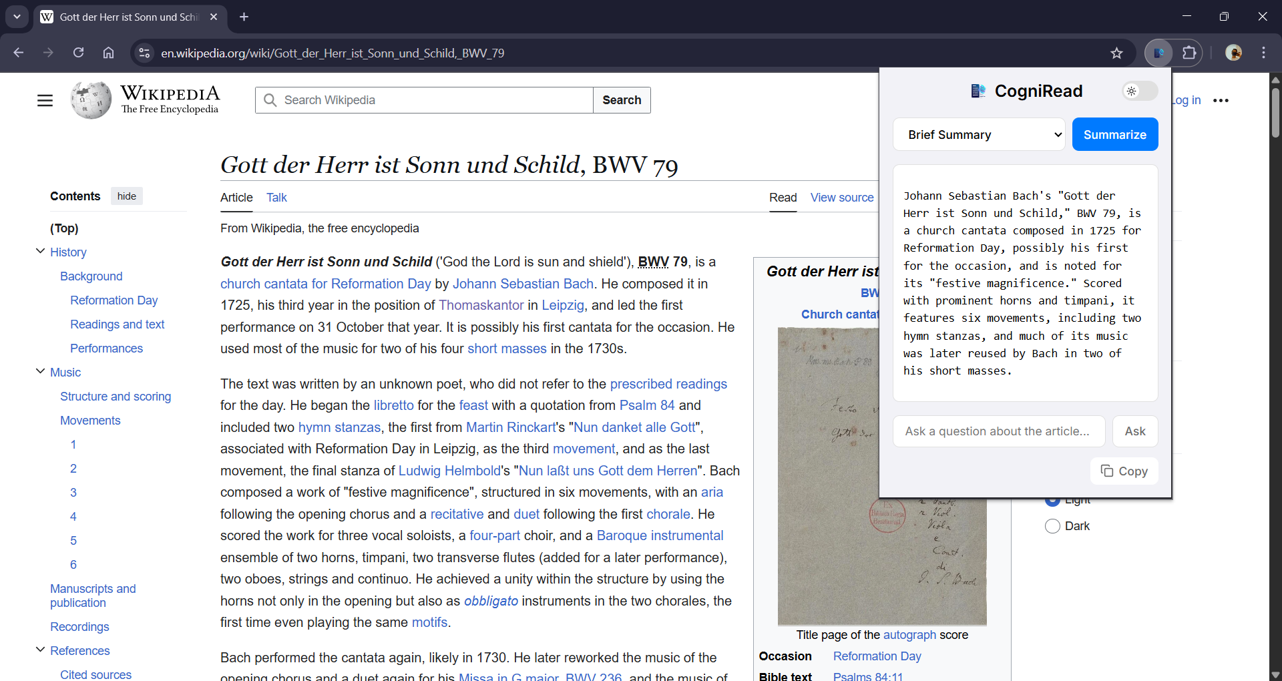Open the Chrome three-dot menu

(1263, 53)
